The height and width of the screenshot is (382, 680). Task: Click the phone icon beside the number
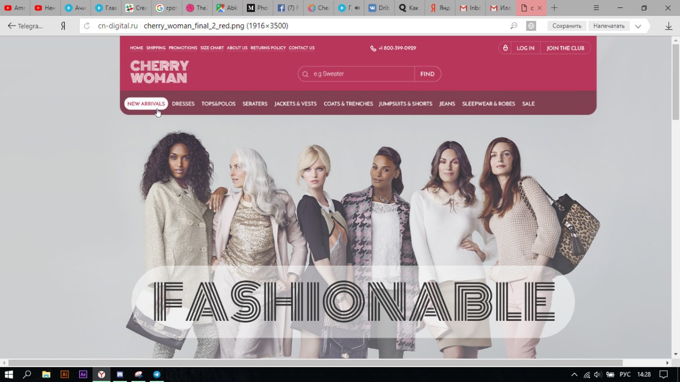(x=373, y=48)
